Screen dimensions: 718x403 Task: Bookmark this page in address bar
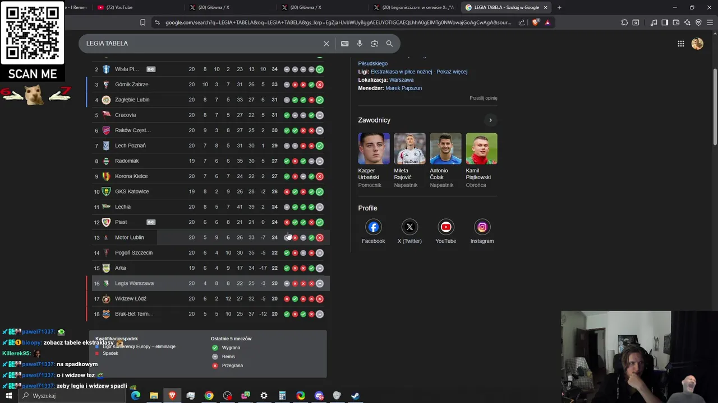click(142, 22)
